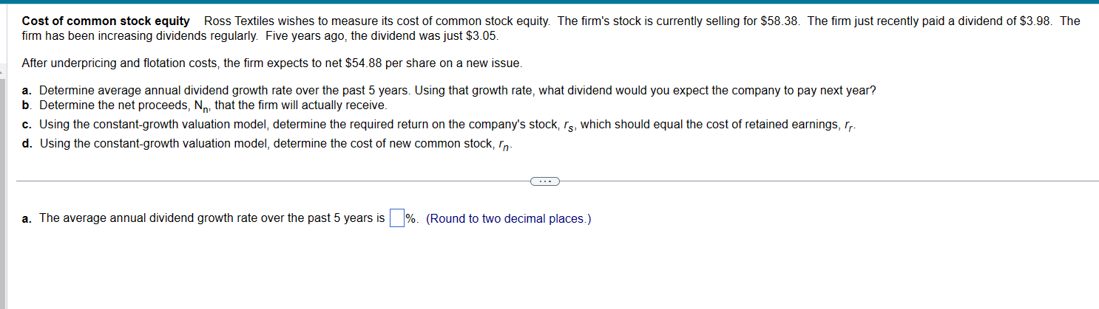Select the bold 'b.' net proceeds question label
The height and width of the screenshot is (309, 1099).
[27, 105]
